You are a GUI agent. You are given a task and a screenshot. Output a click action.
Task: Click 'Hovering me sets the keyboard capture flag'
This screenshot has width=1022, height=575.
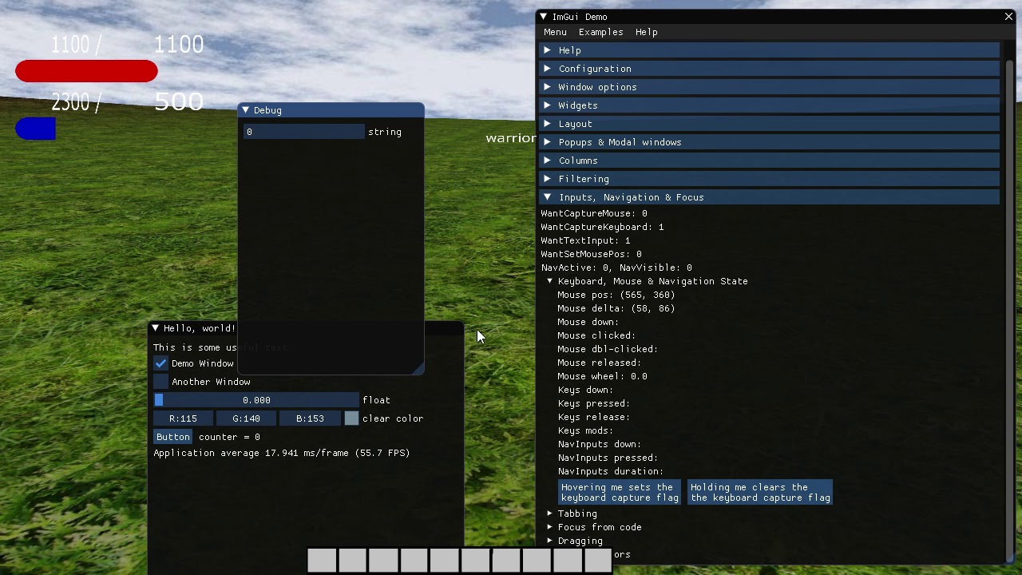(x=620, y=492)
